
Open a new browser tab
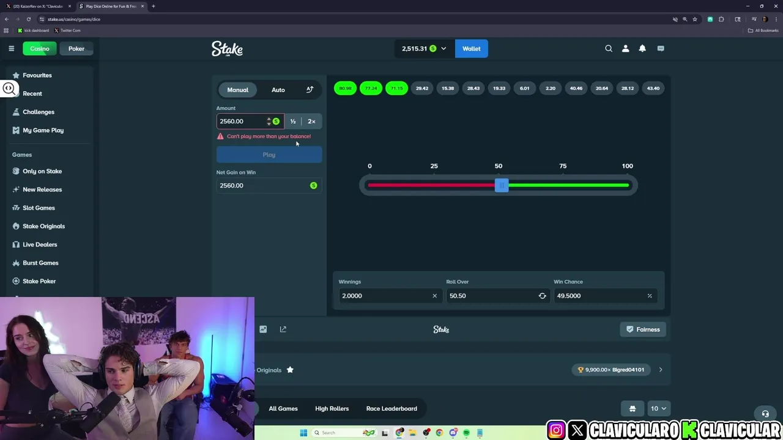tap(153, 6)
